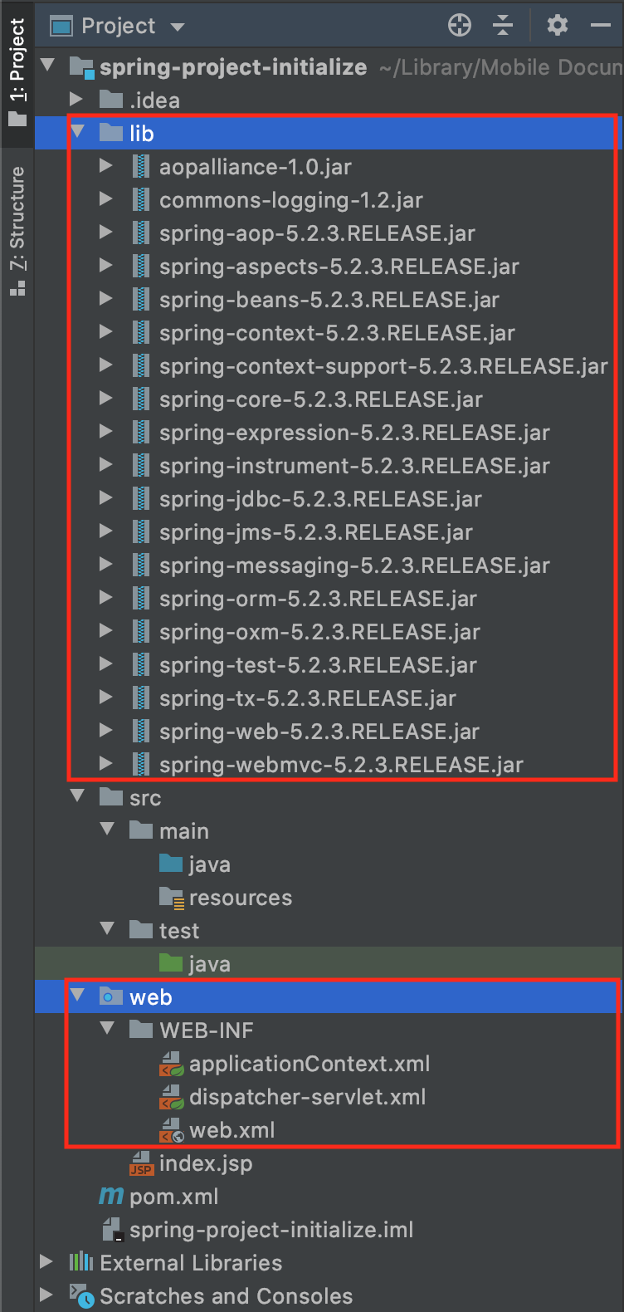Click the src folder icon
The image size is (624, 1312).
[x=111, y=797]
